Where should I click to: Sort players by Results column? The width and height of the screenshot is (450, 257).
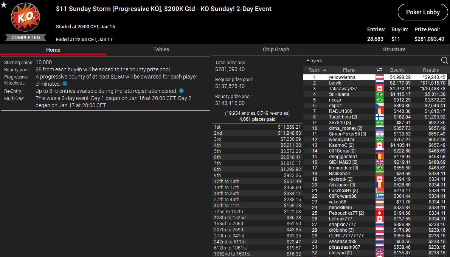pyautogui.click(x=430, y=70)
